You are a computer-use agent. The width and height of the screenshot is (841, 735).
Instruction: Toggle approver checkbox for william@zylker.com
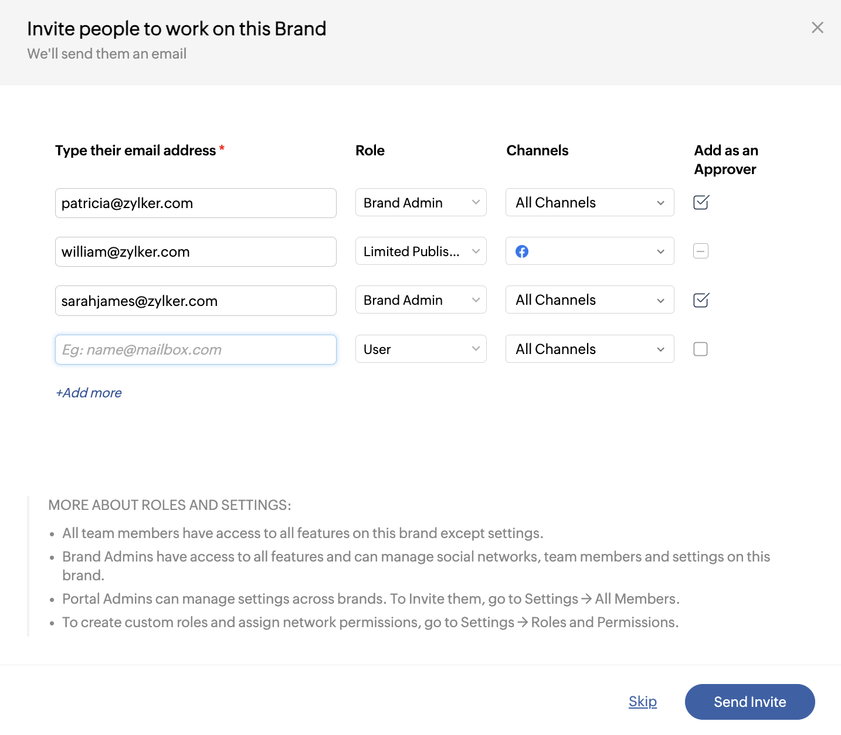pyautogui.click(x=700, y=251)
